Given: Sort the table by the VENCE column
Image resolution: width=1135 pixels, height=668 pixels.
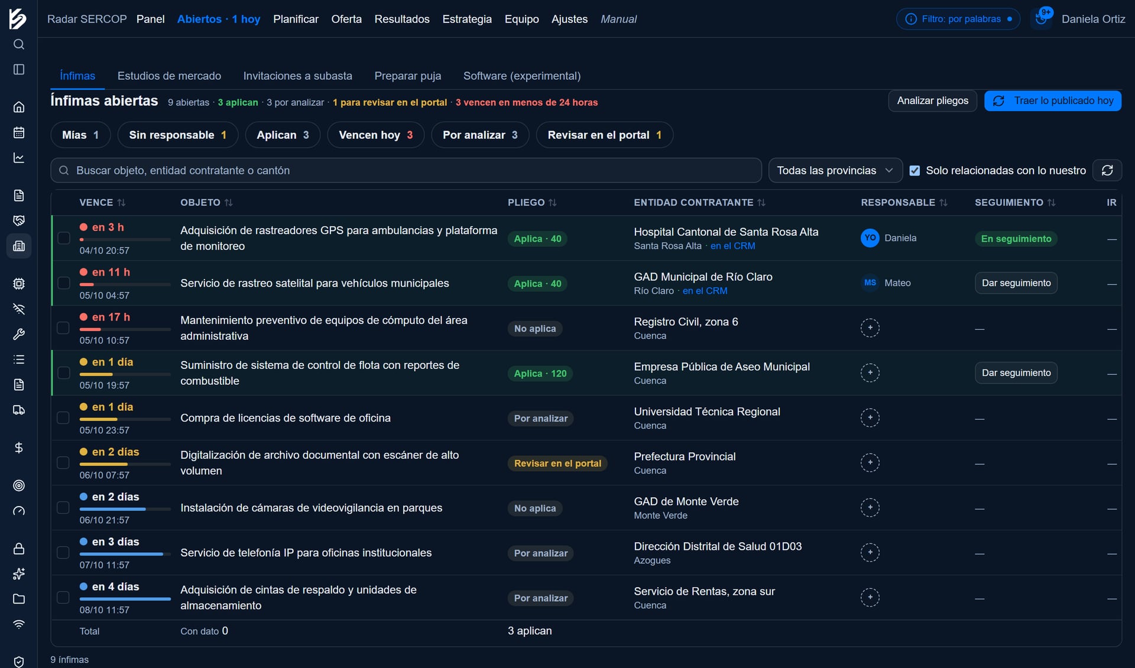Looking at the screenshot, I should [102, 202].
